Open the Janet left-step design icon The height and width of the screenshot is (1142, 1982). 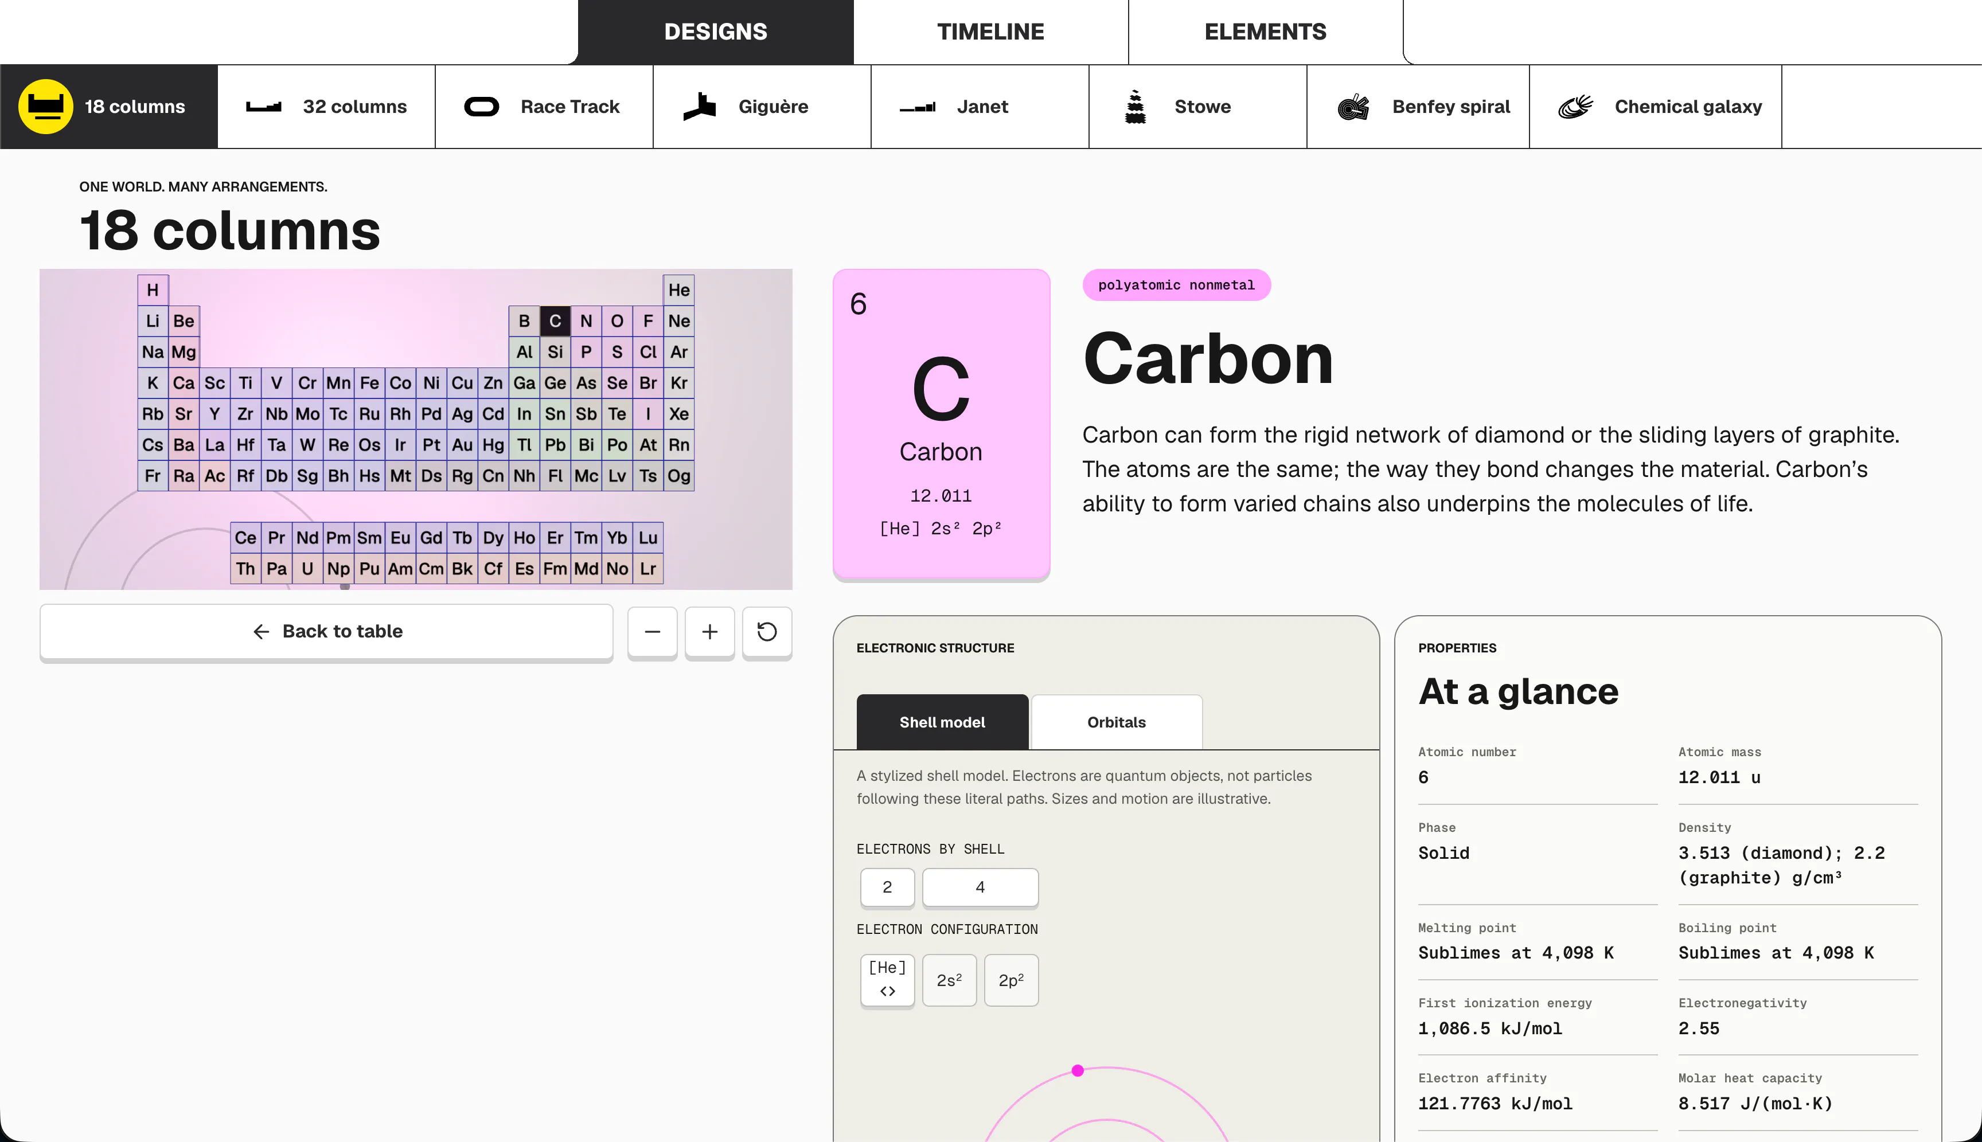tap(917, 107)
